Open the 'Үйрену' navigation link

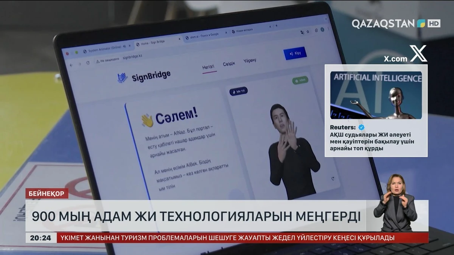250,60
